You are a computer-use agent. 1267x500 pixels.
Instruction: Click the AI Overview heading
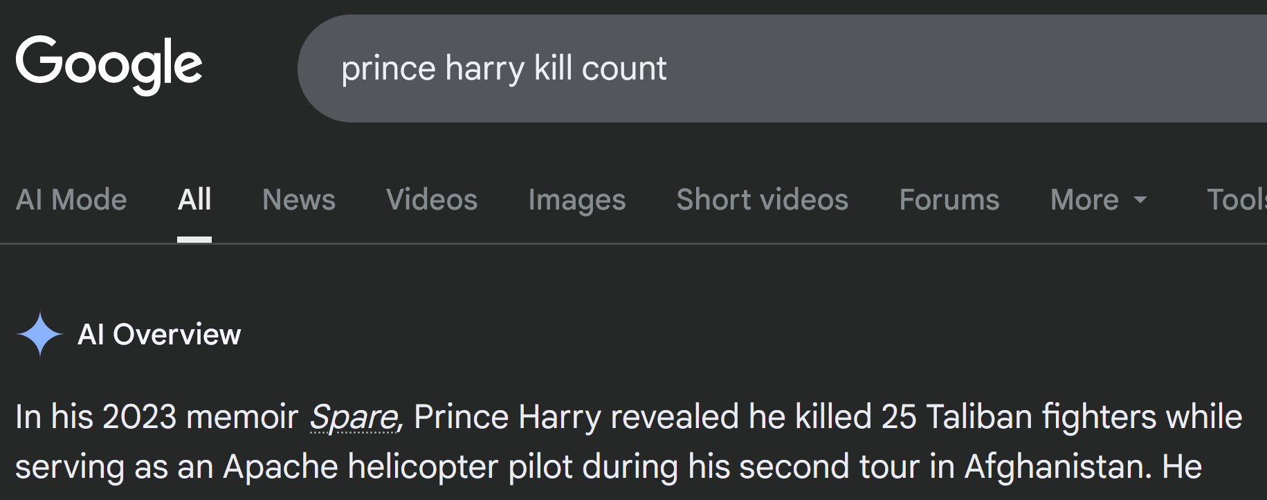pos(159,335)
